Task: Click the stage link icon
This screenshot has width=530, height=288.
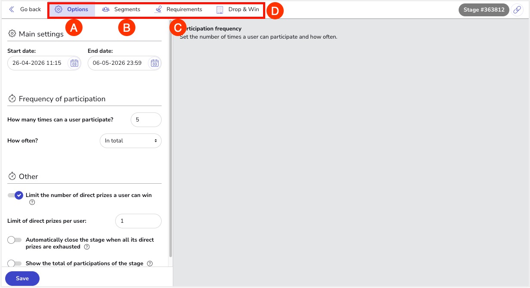Action: pyautogui.click(x=517, y=9)
